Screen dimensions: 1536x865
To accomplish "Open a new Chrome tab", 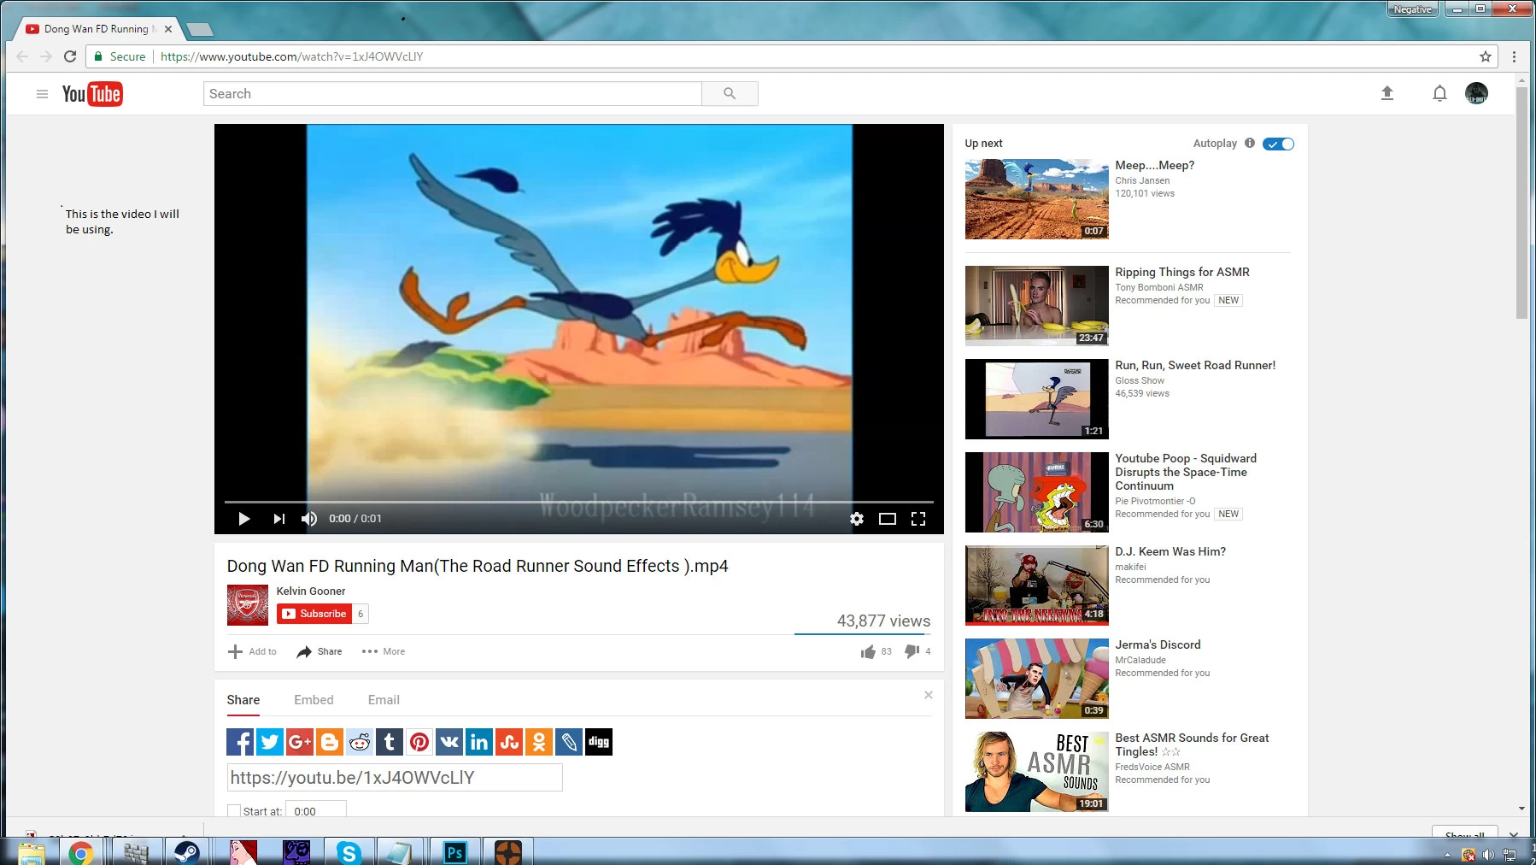I will (199, 30).
